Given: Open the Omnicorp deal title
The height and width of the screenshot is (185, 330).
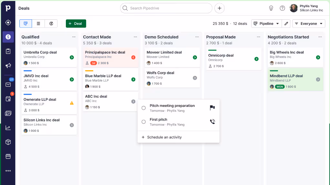Looking at the screenshot, I should click(221, 55).
